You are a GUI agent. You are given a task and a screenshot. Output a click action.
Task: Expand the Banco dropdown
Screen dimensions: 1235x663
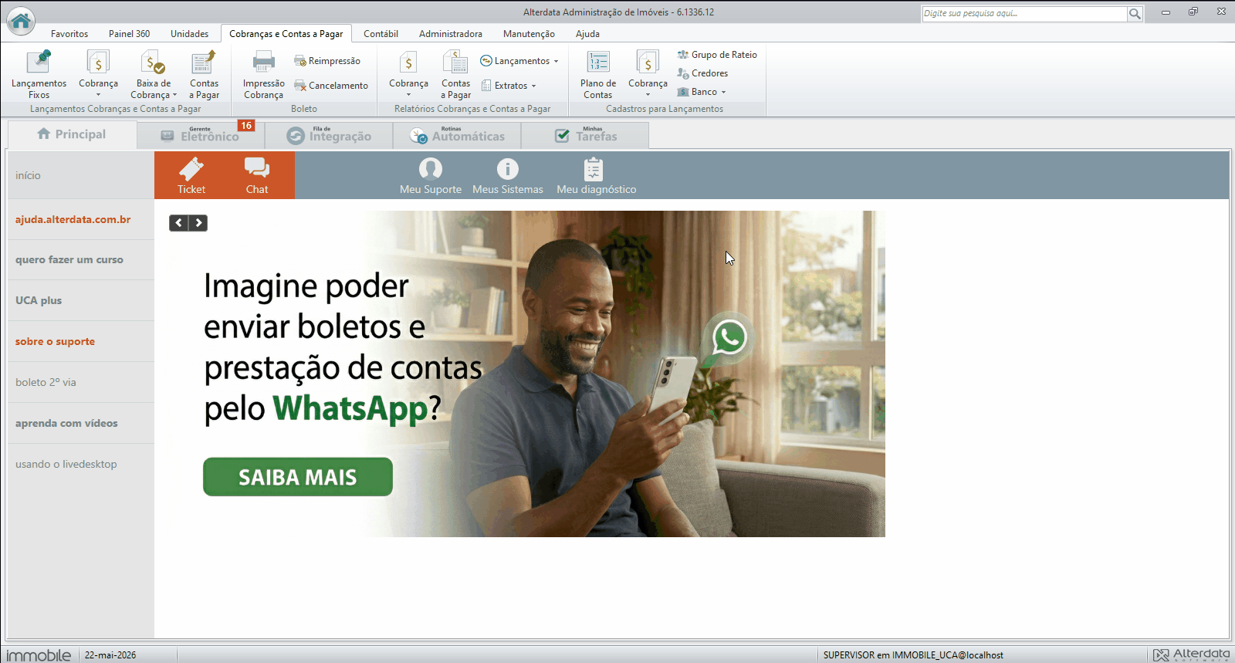point(702,92)
